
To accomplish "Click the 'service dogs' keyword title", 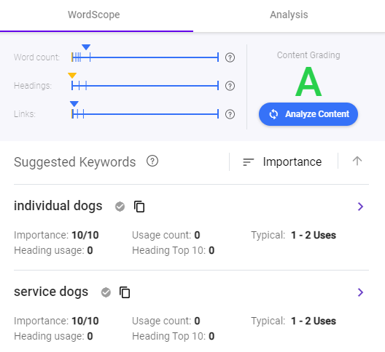I will (51, 292).
